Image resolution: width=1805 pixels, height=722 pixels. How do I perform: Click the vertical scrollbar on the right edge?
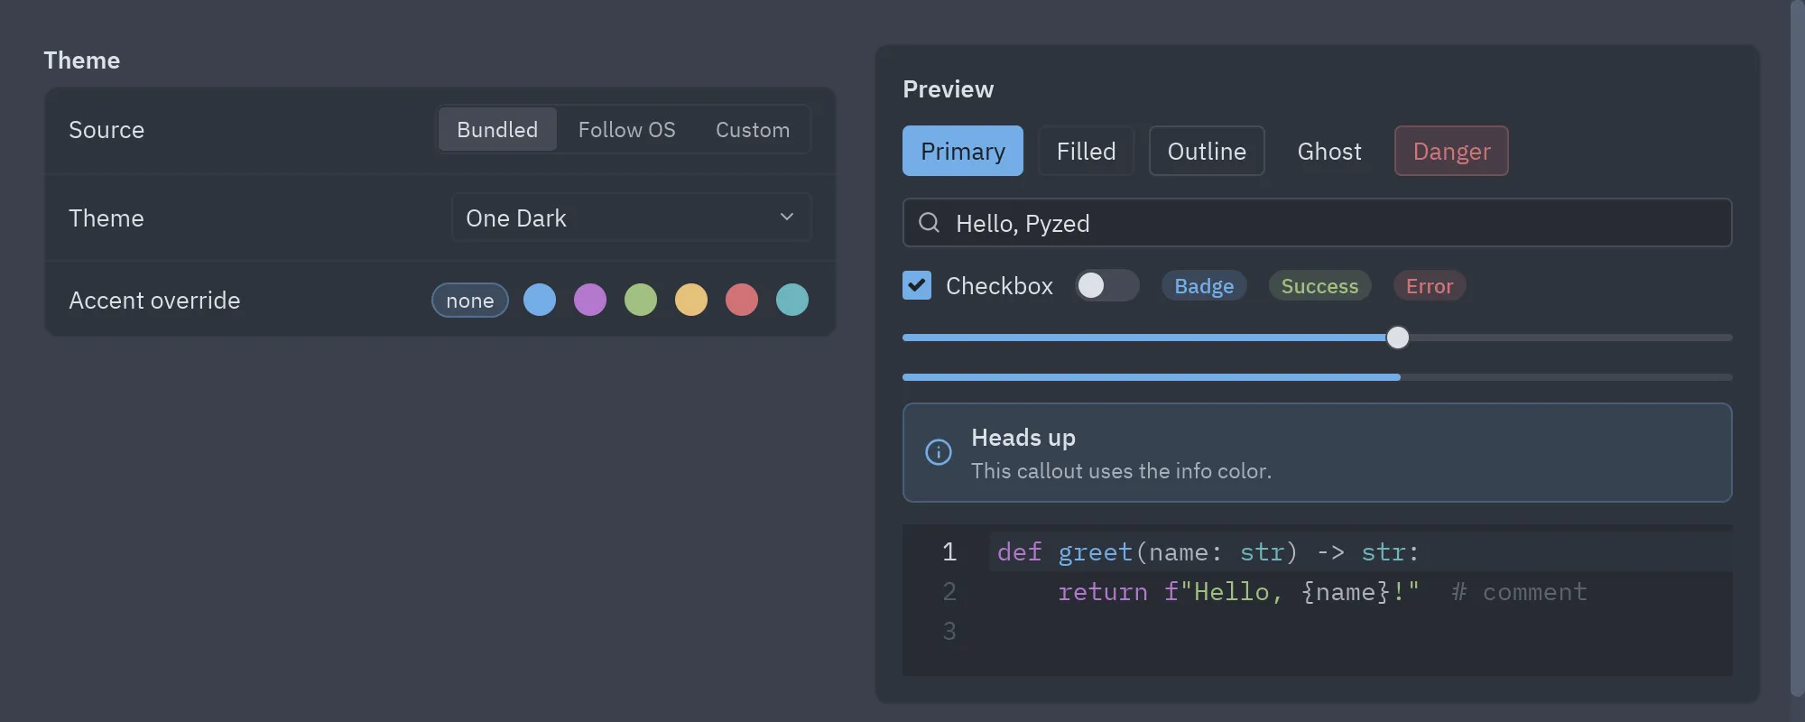1797,348
